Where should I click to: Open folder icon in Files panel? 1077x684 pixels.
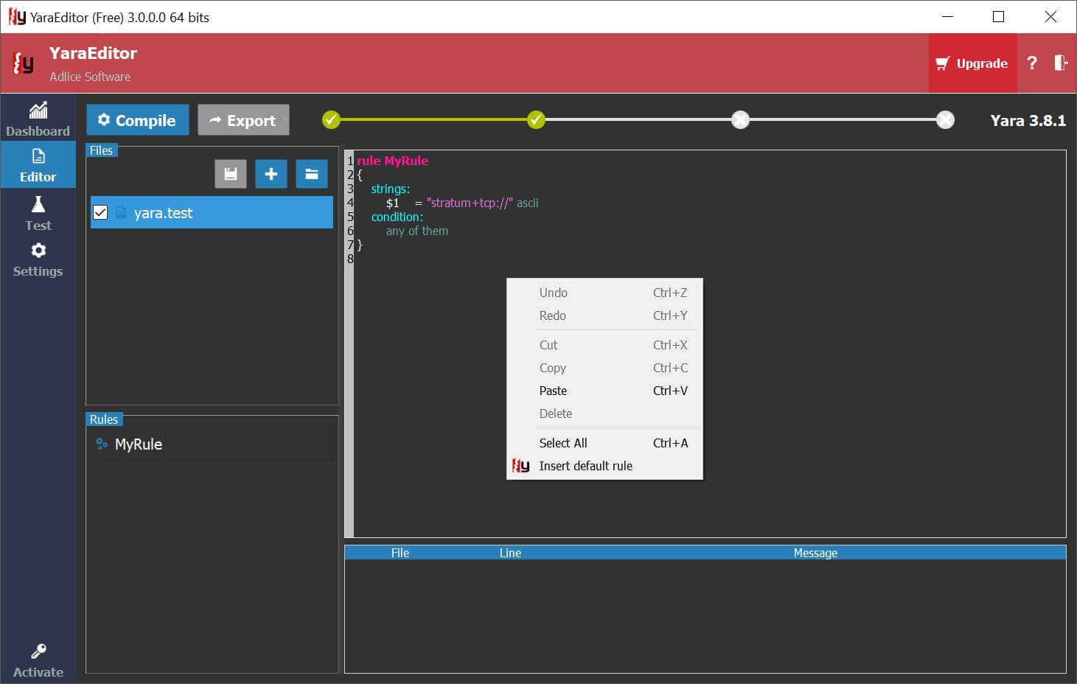[312, 174]
